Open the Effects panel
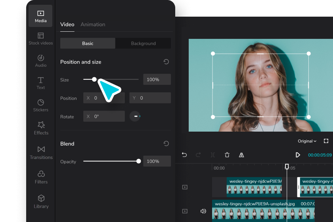This screenshot has width=333, height=222. point(41,128)
